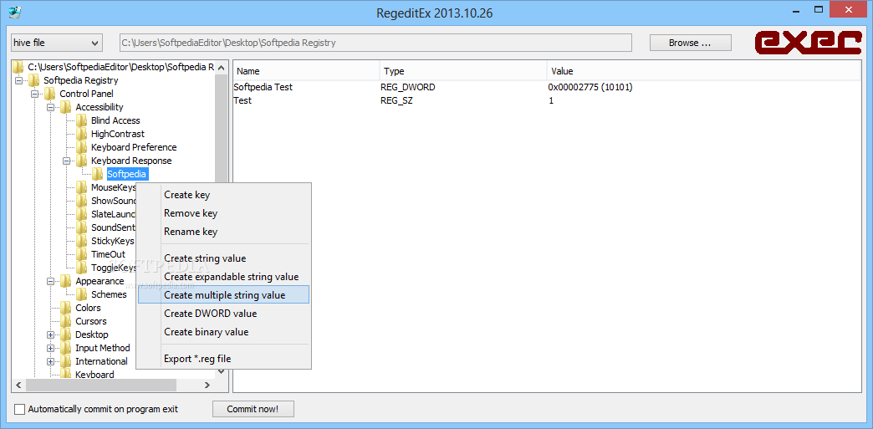
Task: Select the Softpedia Test value row
Action: pos(547,87)
